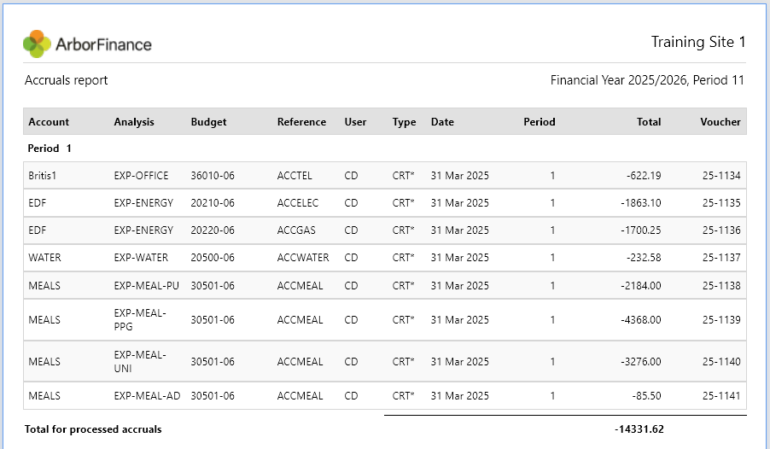Click the Total column header
This screenshot has width=770, height=449.
649,122
